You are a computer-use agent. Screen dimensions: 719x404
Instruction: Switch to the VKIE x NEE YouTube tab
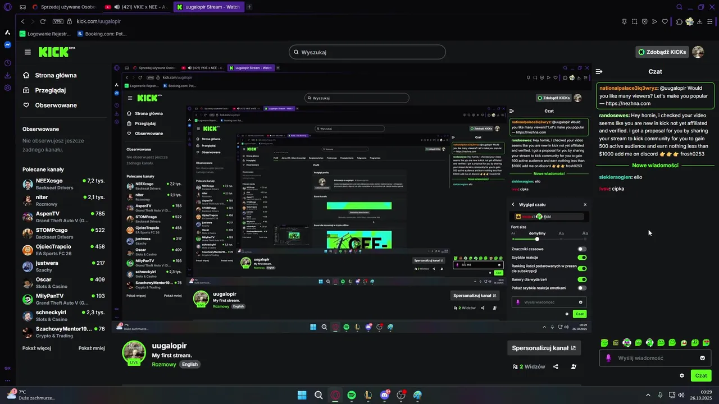click(137, 7)
